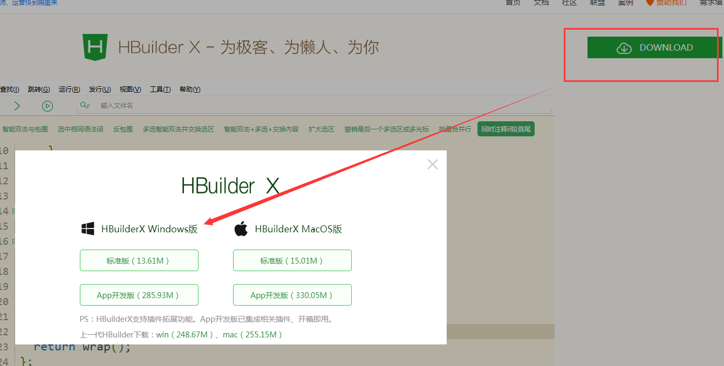Click the HBuilder X green logo icon
Screen dimensions: 724x366
[x=95, y=47]
